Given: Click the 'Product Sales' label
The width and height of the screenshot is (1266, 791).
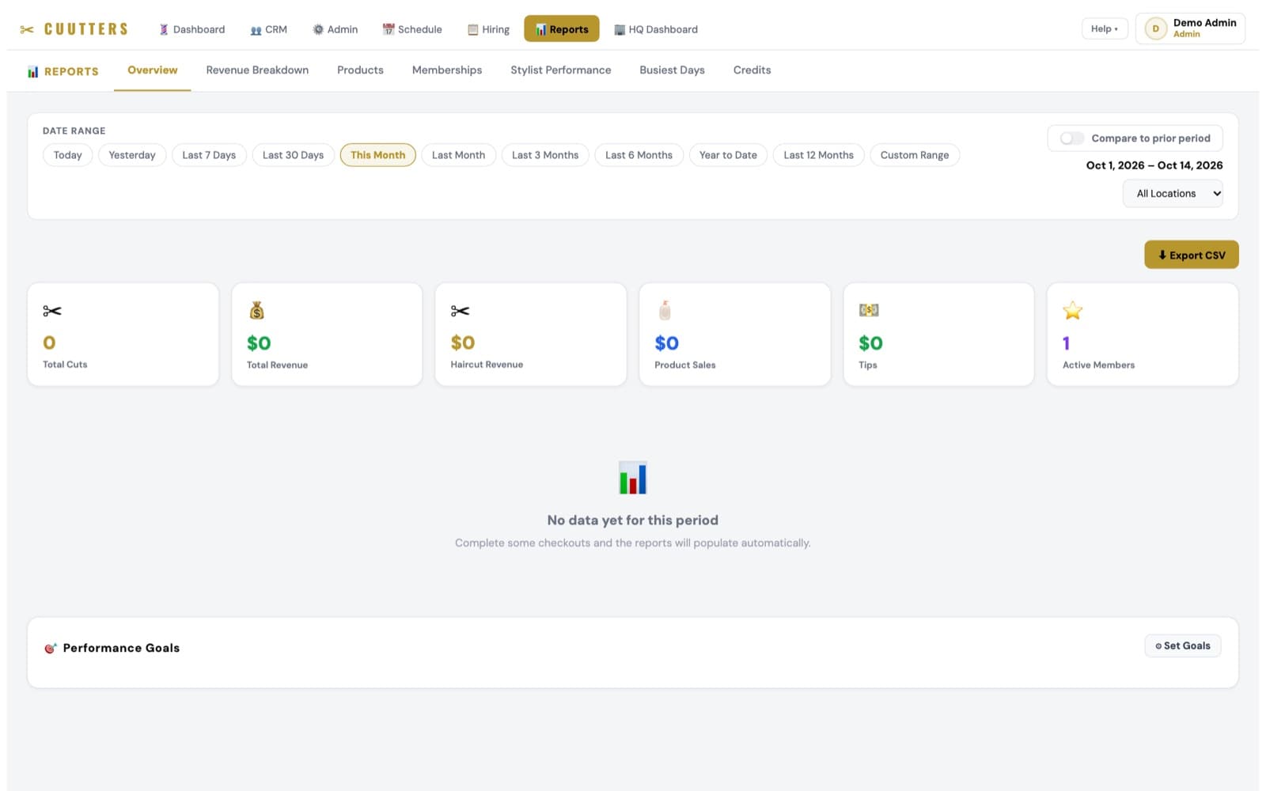Looking at the screenshot, I should coord(684,365).
